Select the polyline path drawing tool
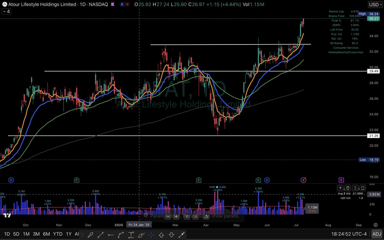The width and height of the screenshot is (384, 240). point(121,235)
